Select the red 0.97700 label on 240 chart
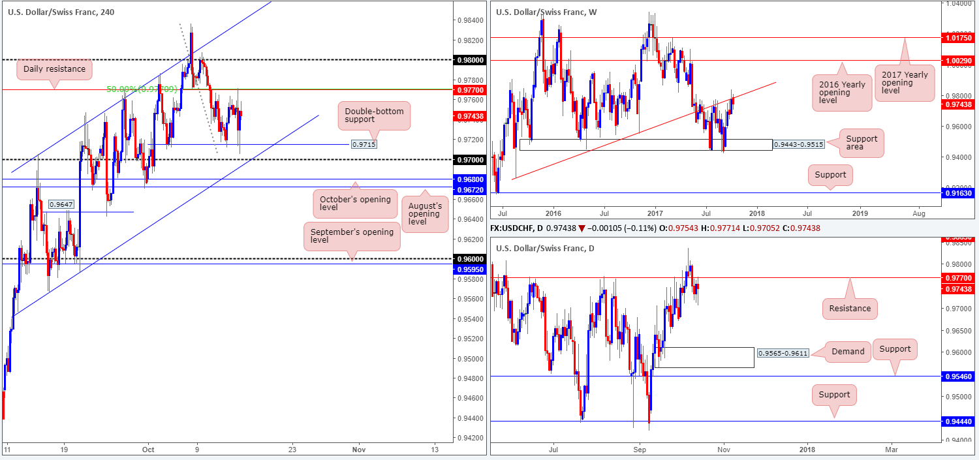This screenshot has width=979, height=460. (x=469, y=89)
